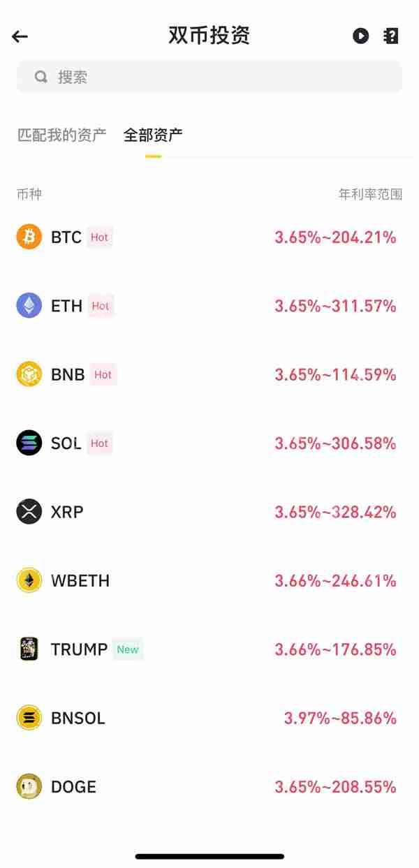Tap the XRP coin icon
The image size is (419, 868).
(28, 512)
